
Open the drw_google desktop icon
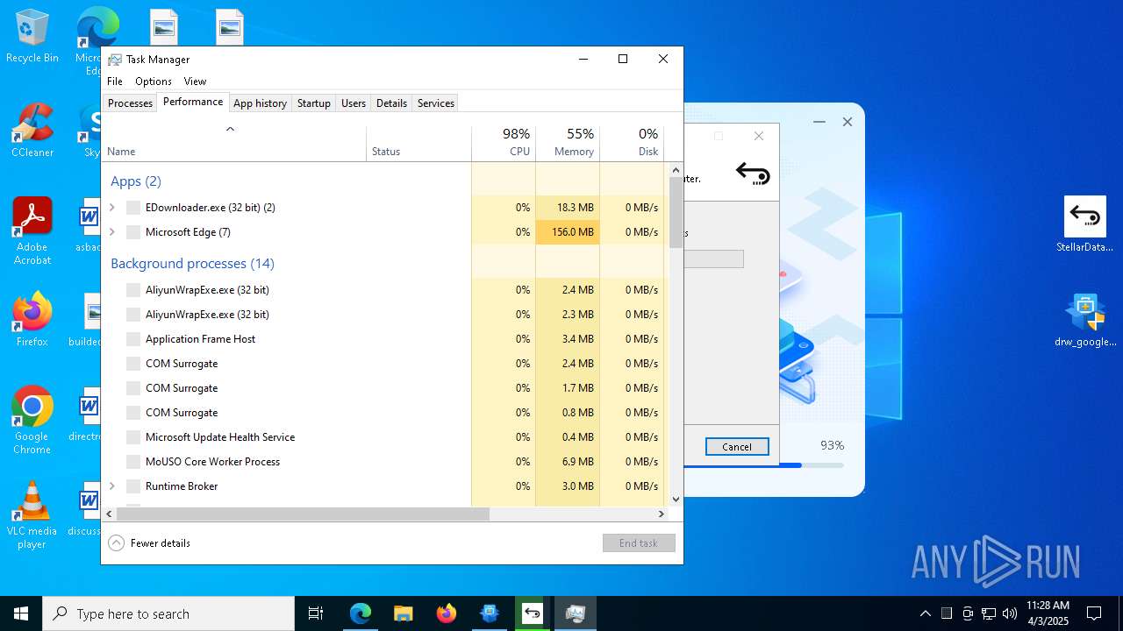(1085, 320)
